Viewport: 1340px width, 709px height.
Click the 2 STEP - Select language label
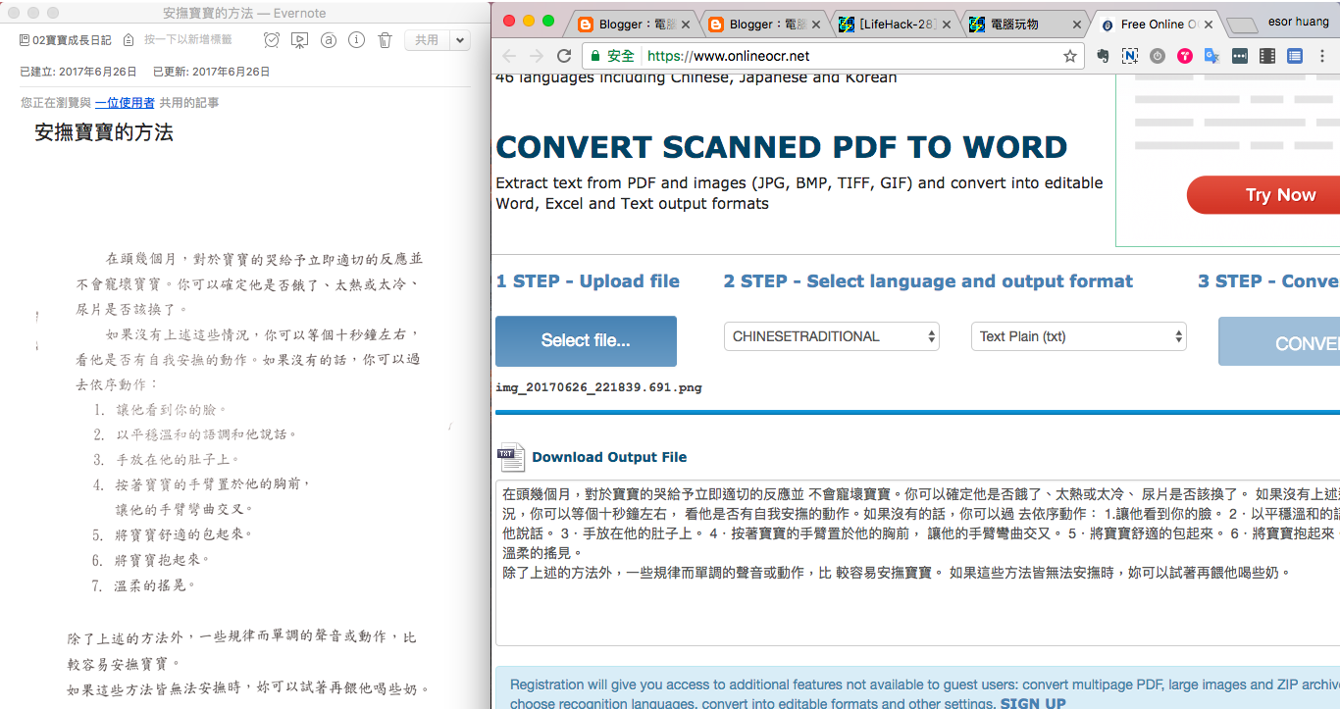928,281
